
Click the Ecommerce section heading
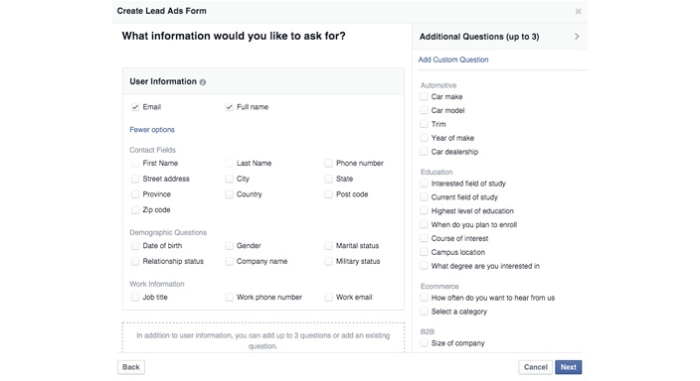(x=439, y=286)
